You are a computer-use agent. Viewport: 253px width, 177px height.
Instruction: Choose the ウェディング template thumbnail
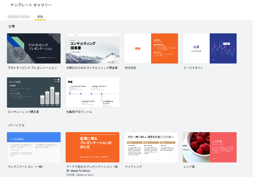click(151, 147)
